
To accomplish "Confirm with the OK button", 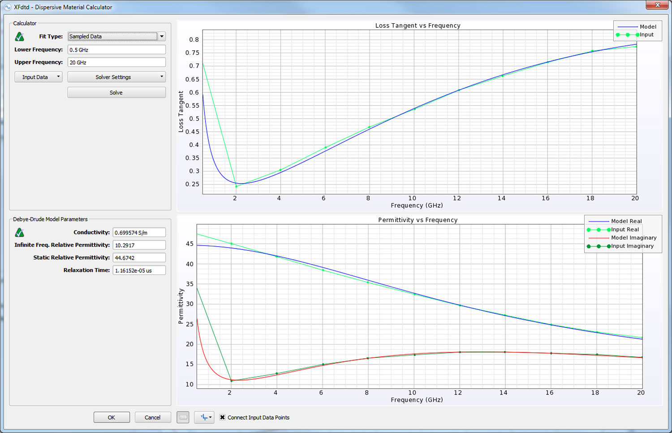I will (112, 417).
